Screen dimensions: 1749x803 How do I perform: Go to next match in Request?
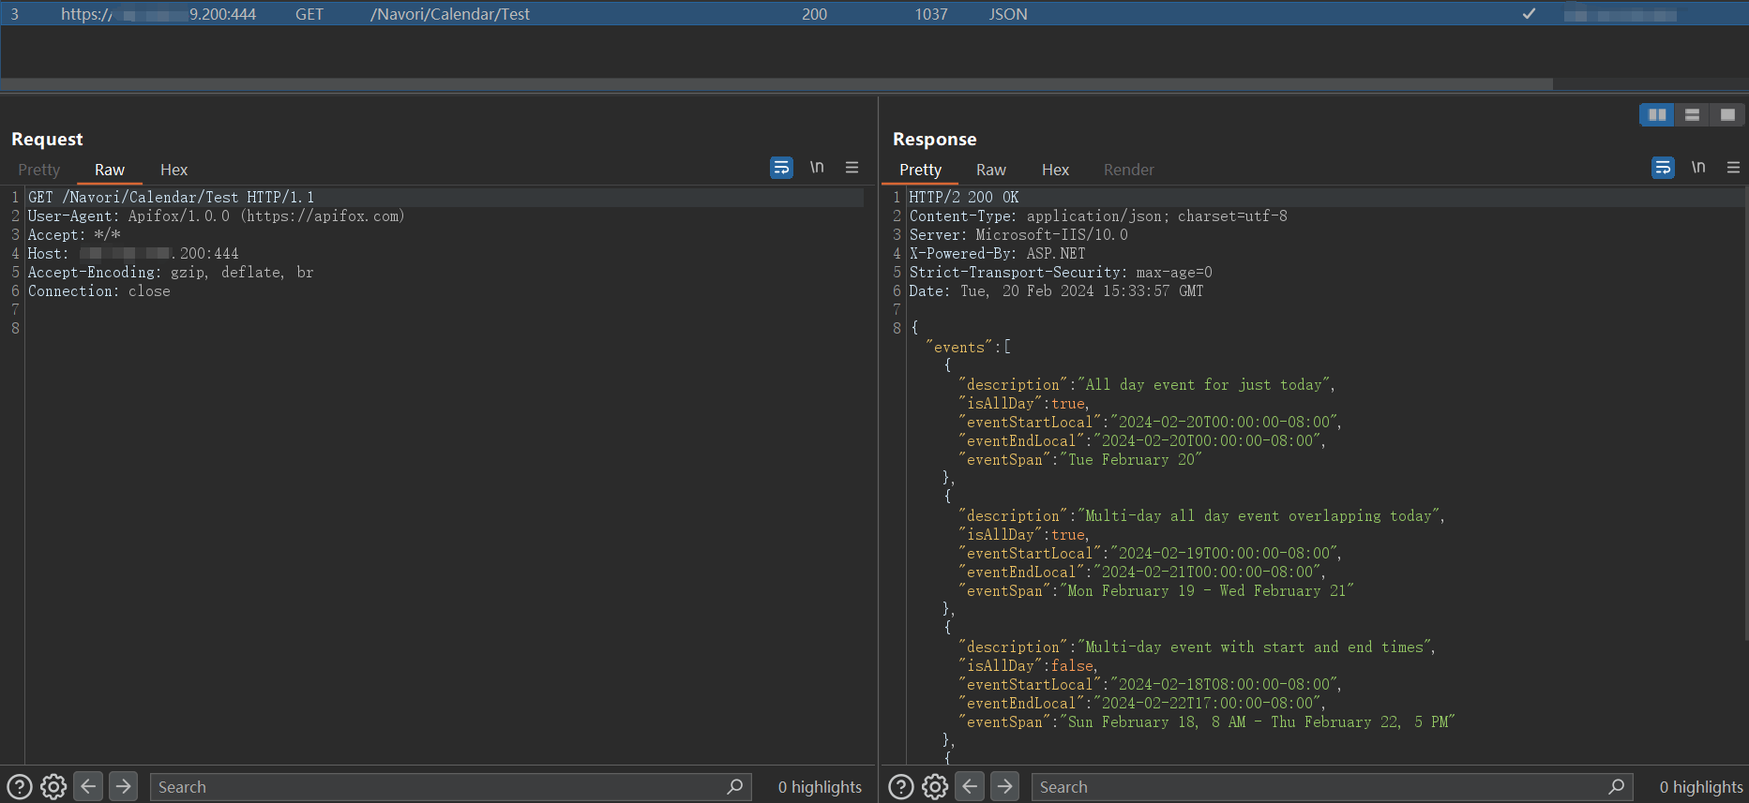point(123,786)
